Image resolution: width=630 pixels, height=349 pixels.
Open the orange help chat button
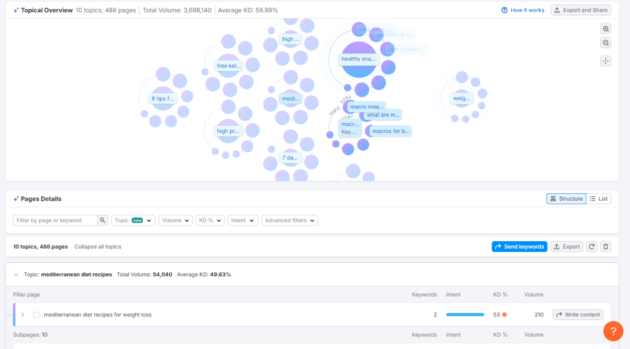tap(613, 331)
